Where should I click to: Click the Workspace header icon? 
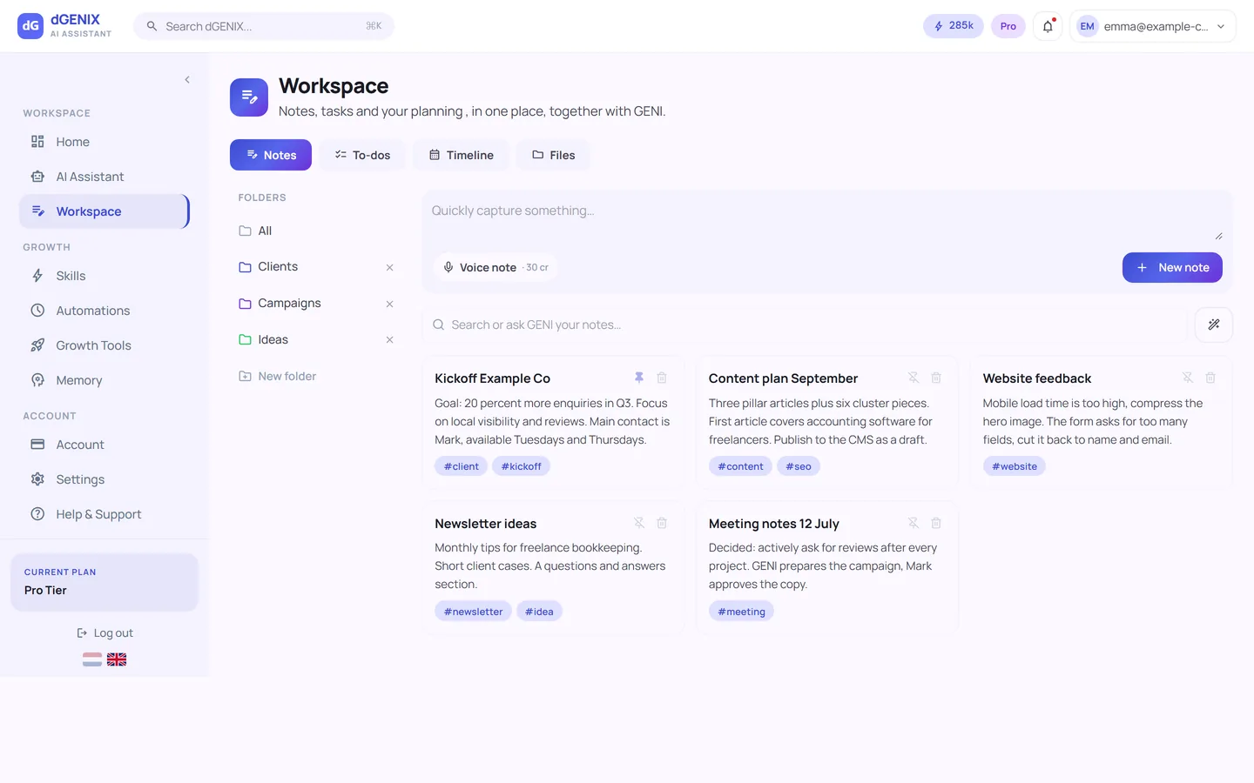click(x=249, y=97)
